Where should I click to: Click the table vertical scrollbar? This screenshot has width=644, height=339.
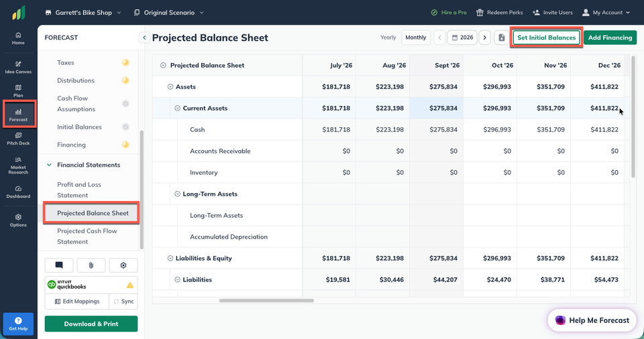click(633, 117)
